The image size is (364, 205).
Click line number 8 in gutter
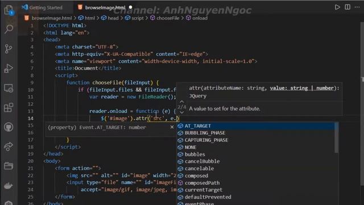32,76
